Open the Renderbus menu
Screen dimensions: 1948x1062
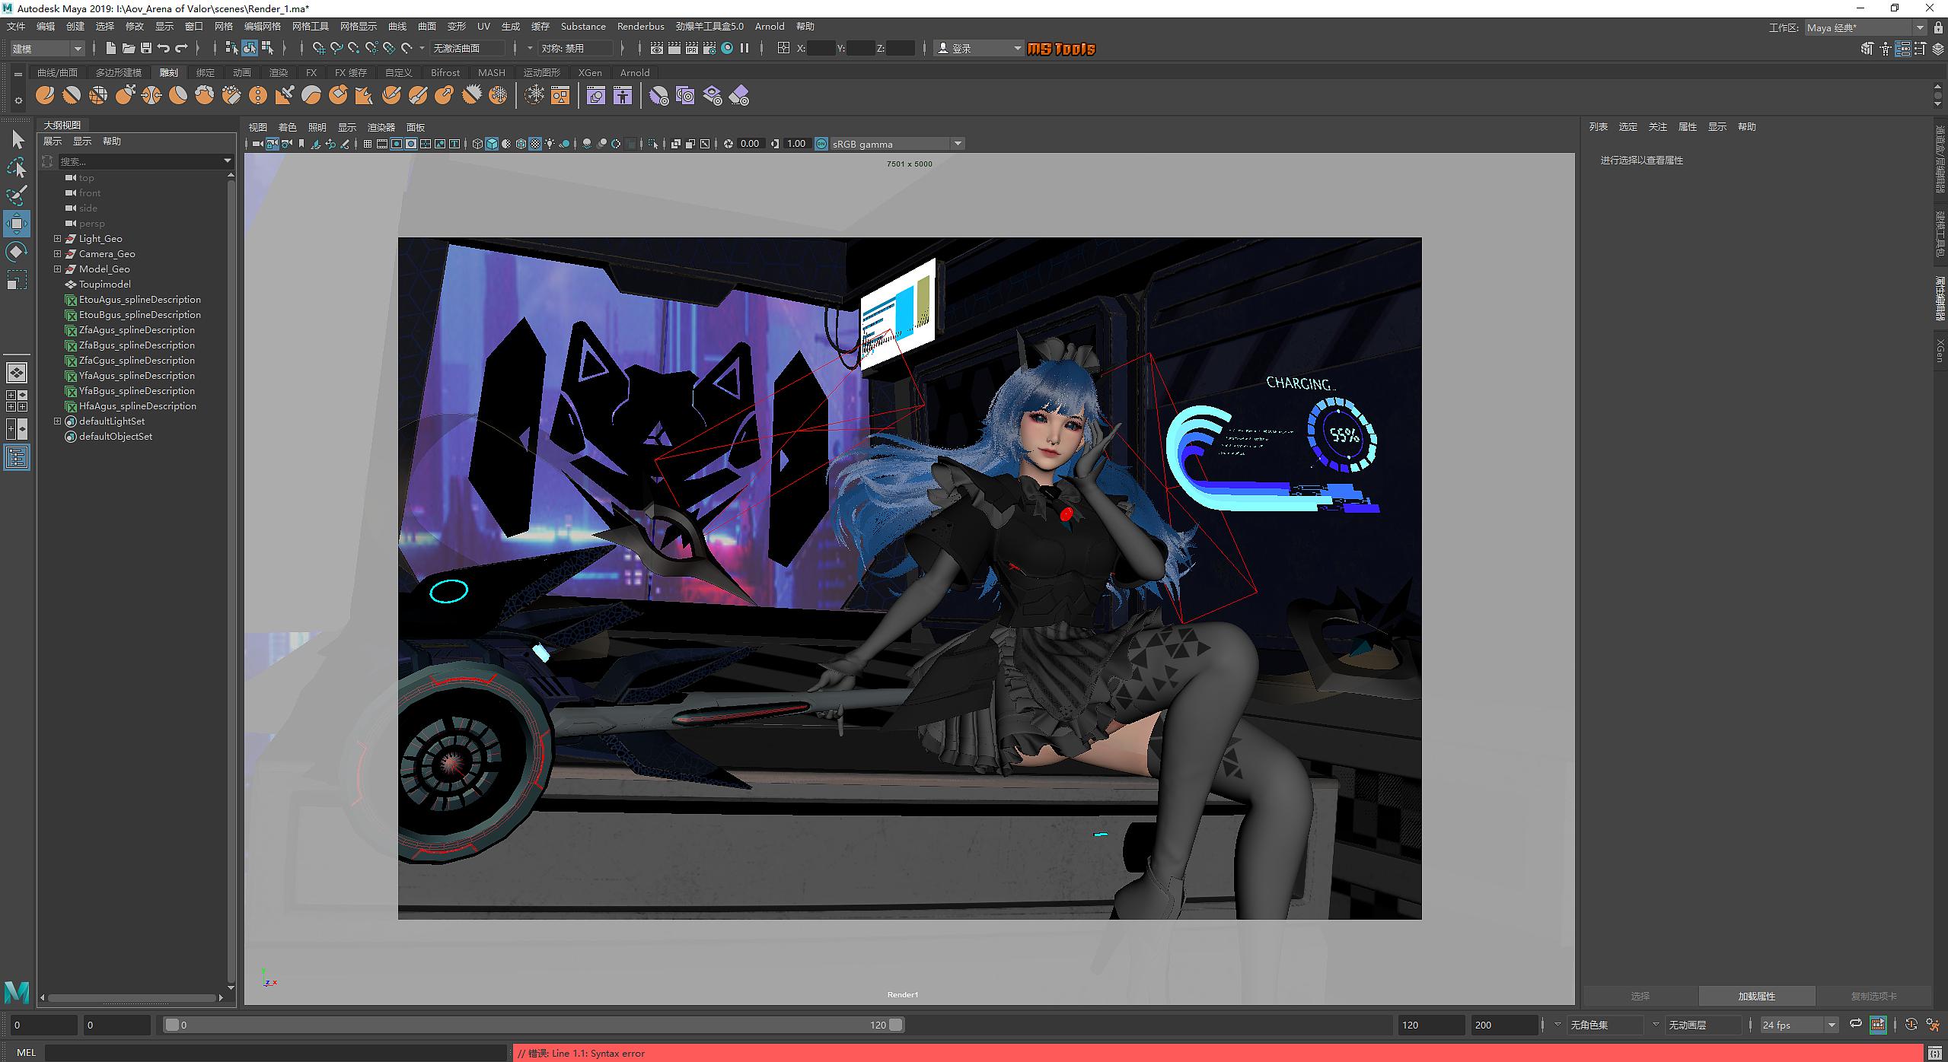[x=640, y=26]
